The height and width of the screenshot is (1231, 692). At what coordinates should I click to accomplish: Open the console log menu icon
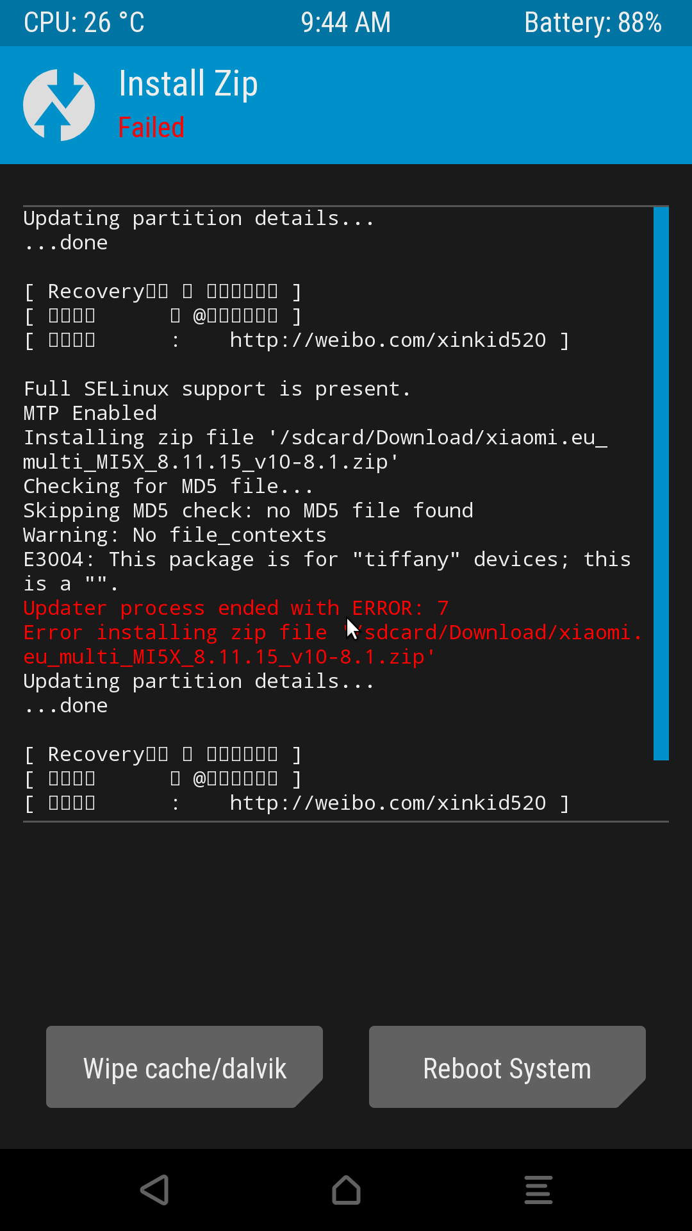(x=538, y=1190)
